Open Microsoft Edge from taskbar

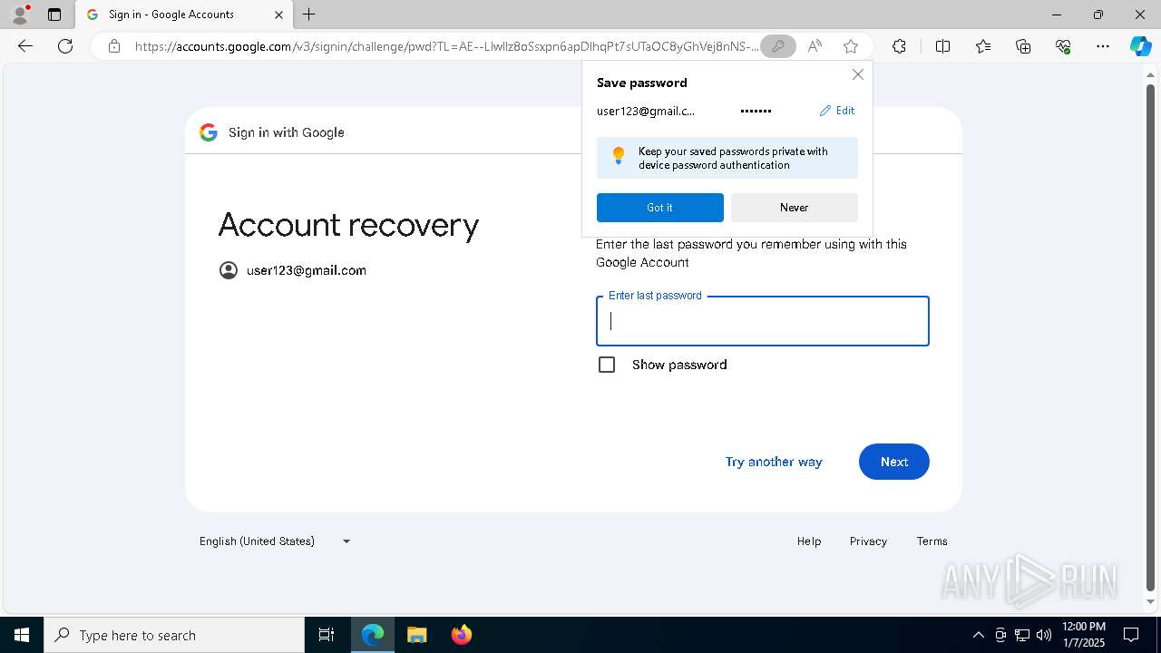coord(373,635)
